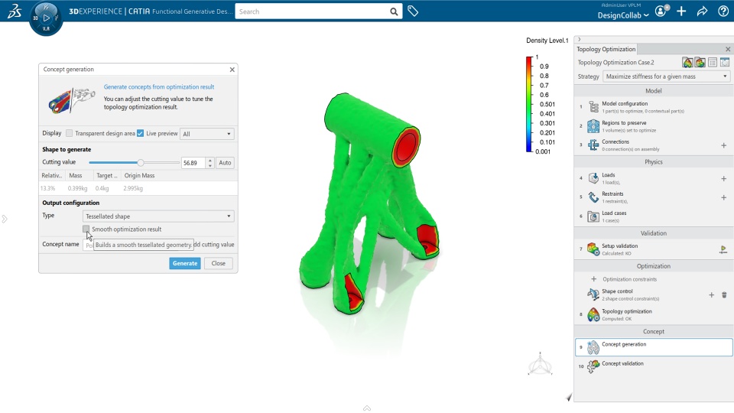
Task: Expand the left side panel arrow
Action: coord(5,219)
